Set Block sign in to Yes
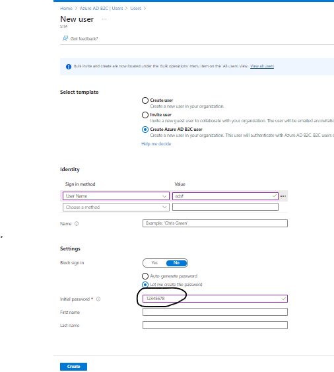Image resolution: width=334 pixels, height=372 pixels. pyautogui.click(x=154, y=263)
